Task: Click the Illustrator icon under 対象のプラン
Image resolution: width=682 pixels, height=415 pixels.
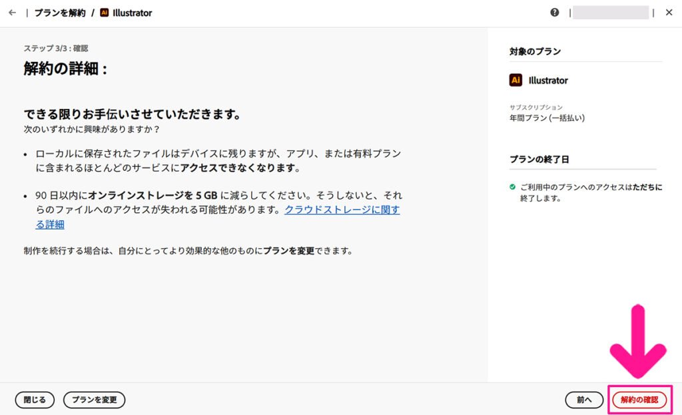Action: click(x=515, y=80)
